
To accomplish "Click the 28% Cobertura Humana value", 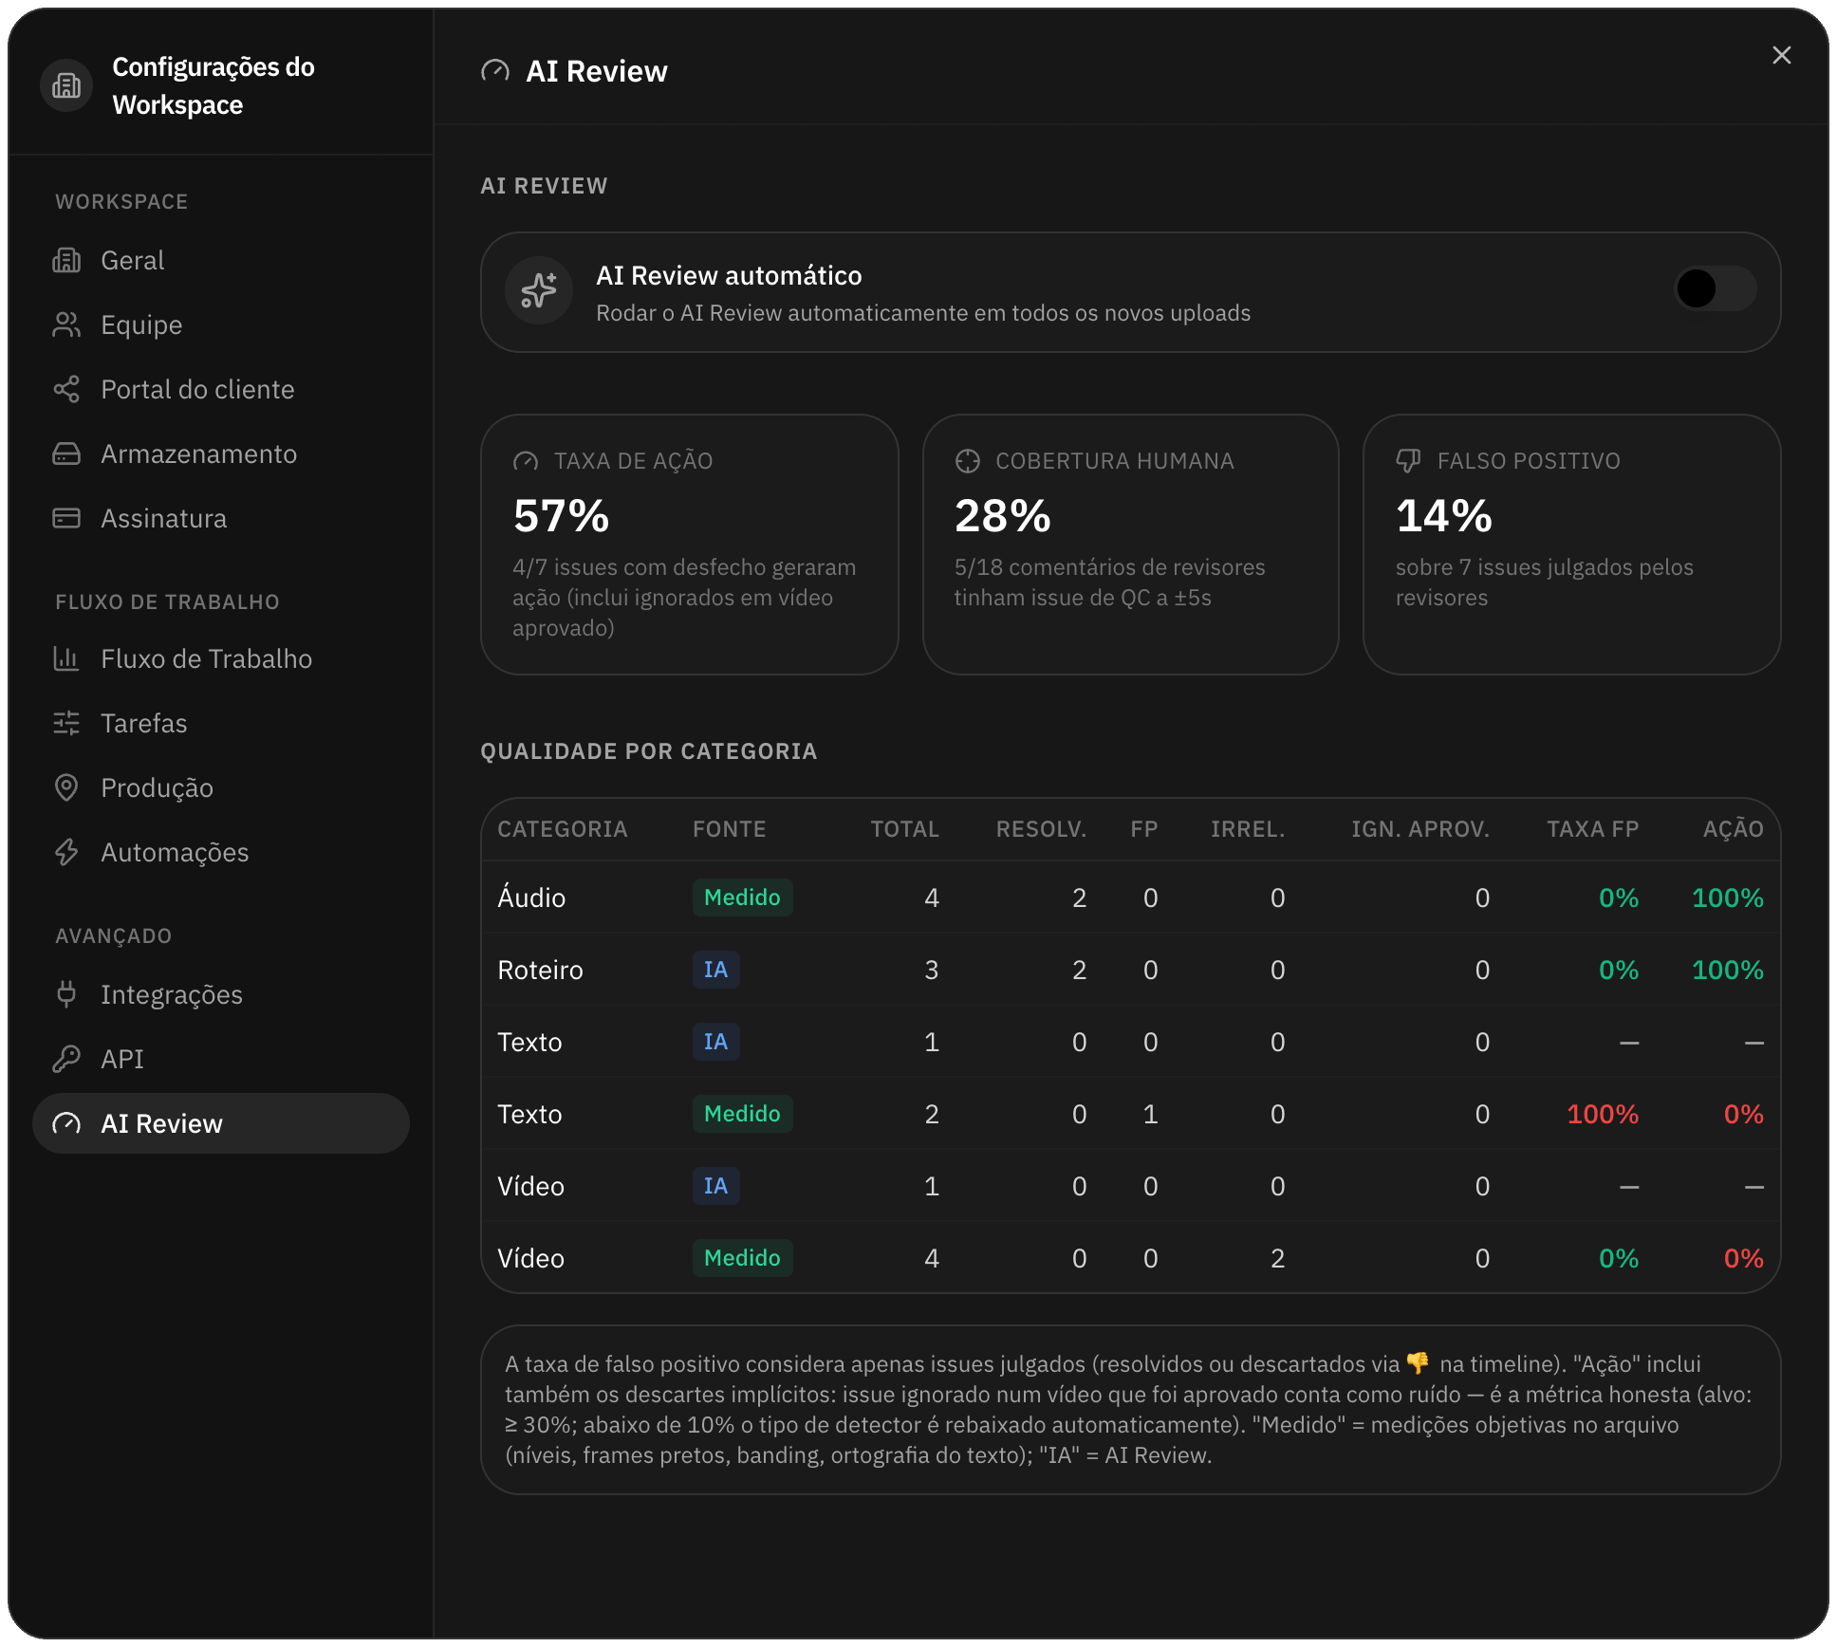I will [x=1002, y=516].
